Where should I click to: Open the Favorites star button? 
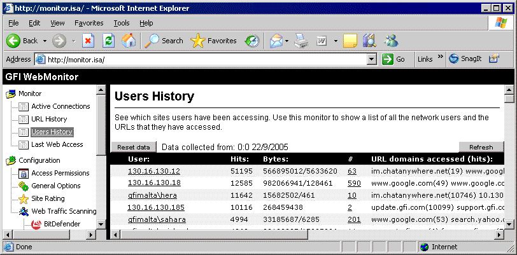coord(214,41)
